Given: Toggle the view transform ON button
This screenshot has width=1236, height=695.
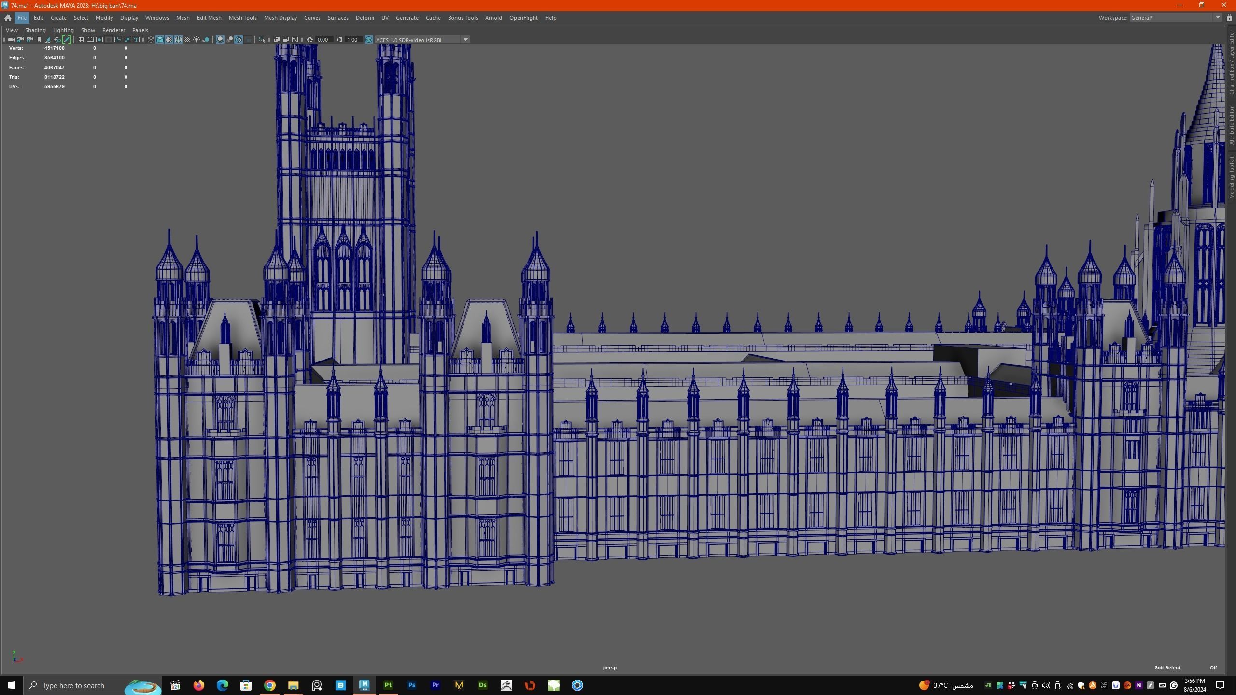Looking at the screenshot, I should (369, 40).
